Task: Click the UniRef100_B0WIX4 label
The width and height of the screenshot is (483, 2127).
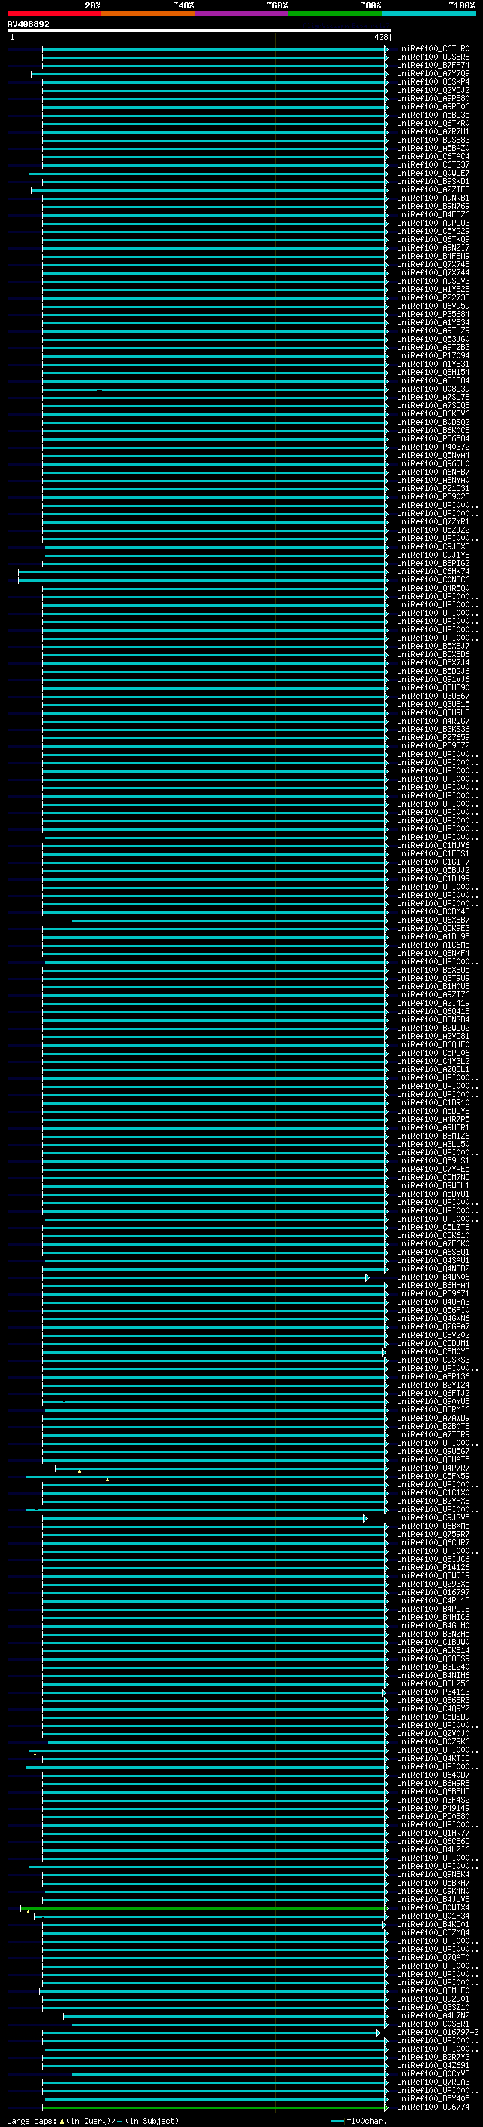Action: (432, 1908)
